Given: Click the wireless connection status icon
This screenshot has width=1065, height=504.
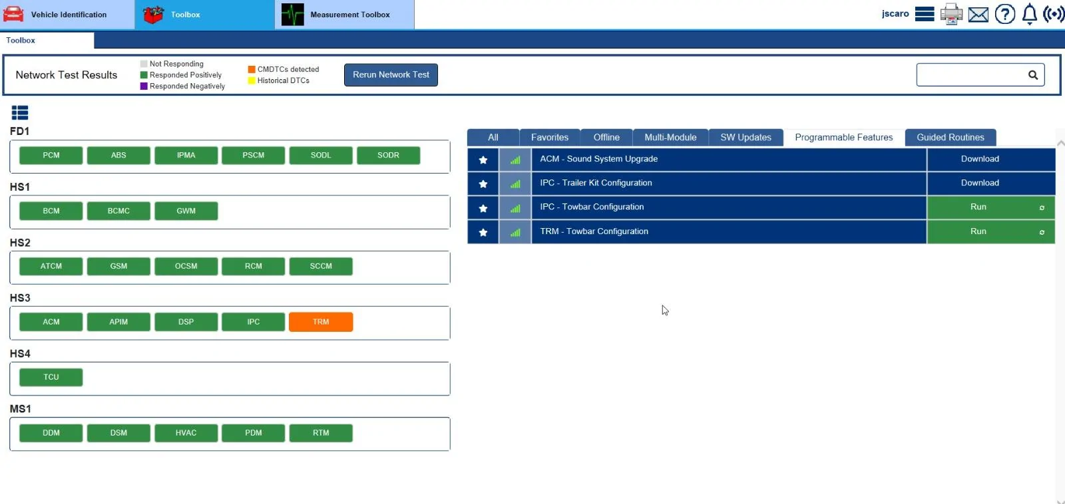Looking at the screenshot, I should pos(1054,14).
